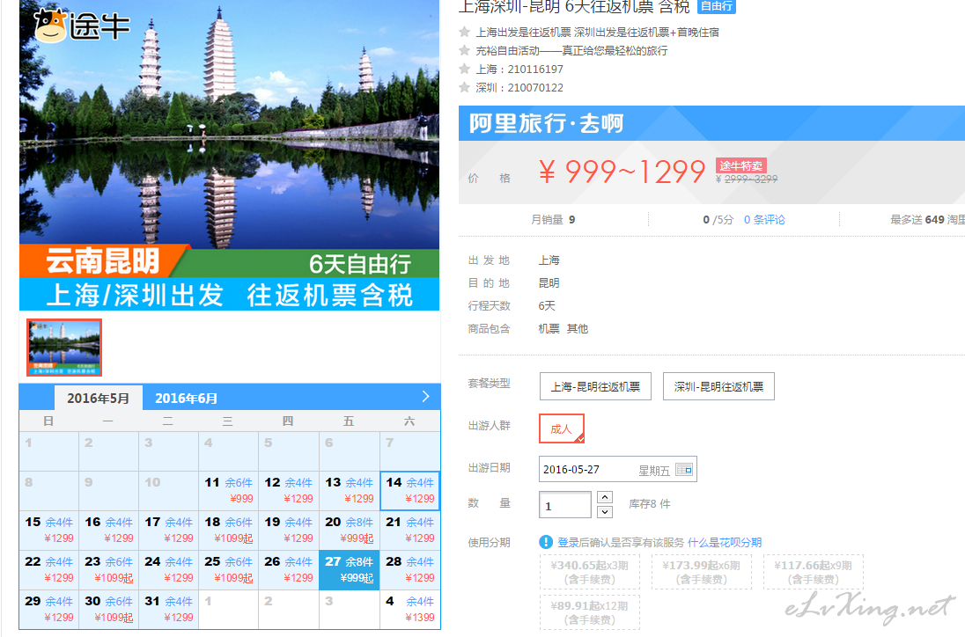Pick May 17 on the calendar
The height and width of the screenshot is (637, 965).
[x=169, y=530]
